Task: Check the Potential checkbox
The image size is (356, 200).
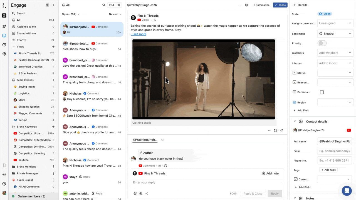Action: pos(322,92)
